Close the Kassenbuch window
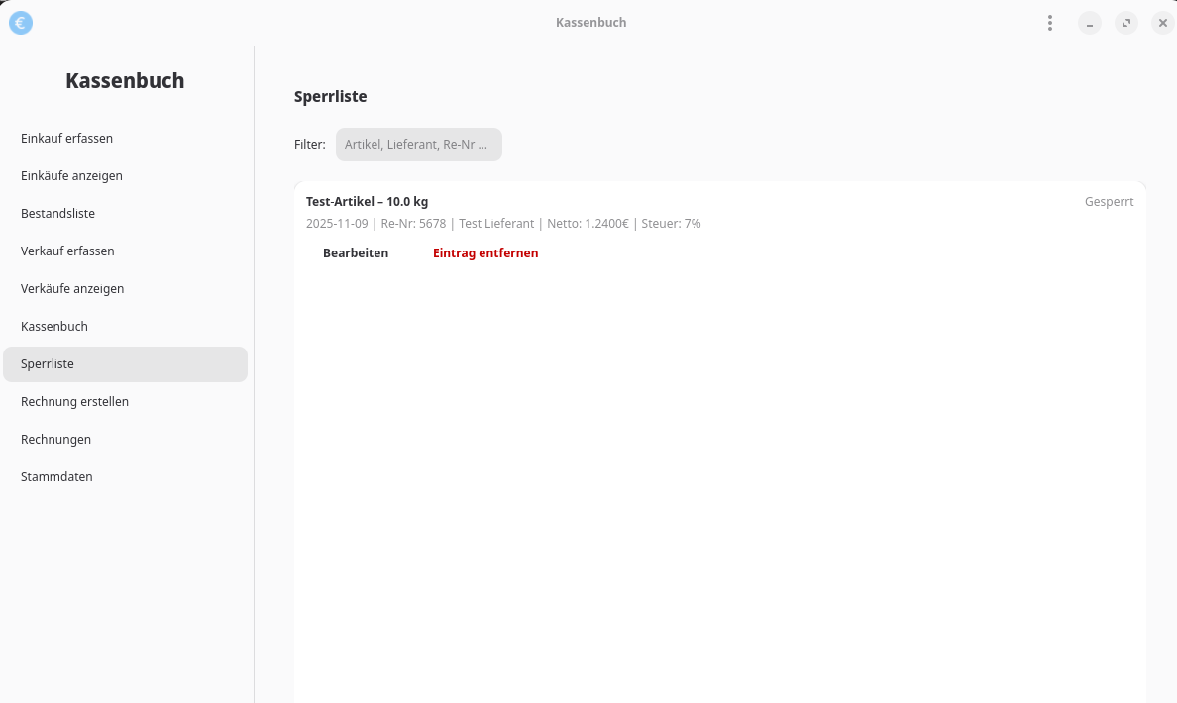 click(x=1163, y=23)
